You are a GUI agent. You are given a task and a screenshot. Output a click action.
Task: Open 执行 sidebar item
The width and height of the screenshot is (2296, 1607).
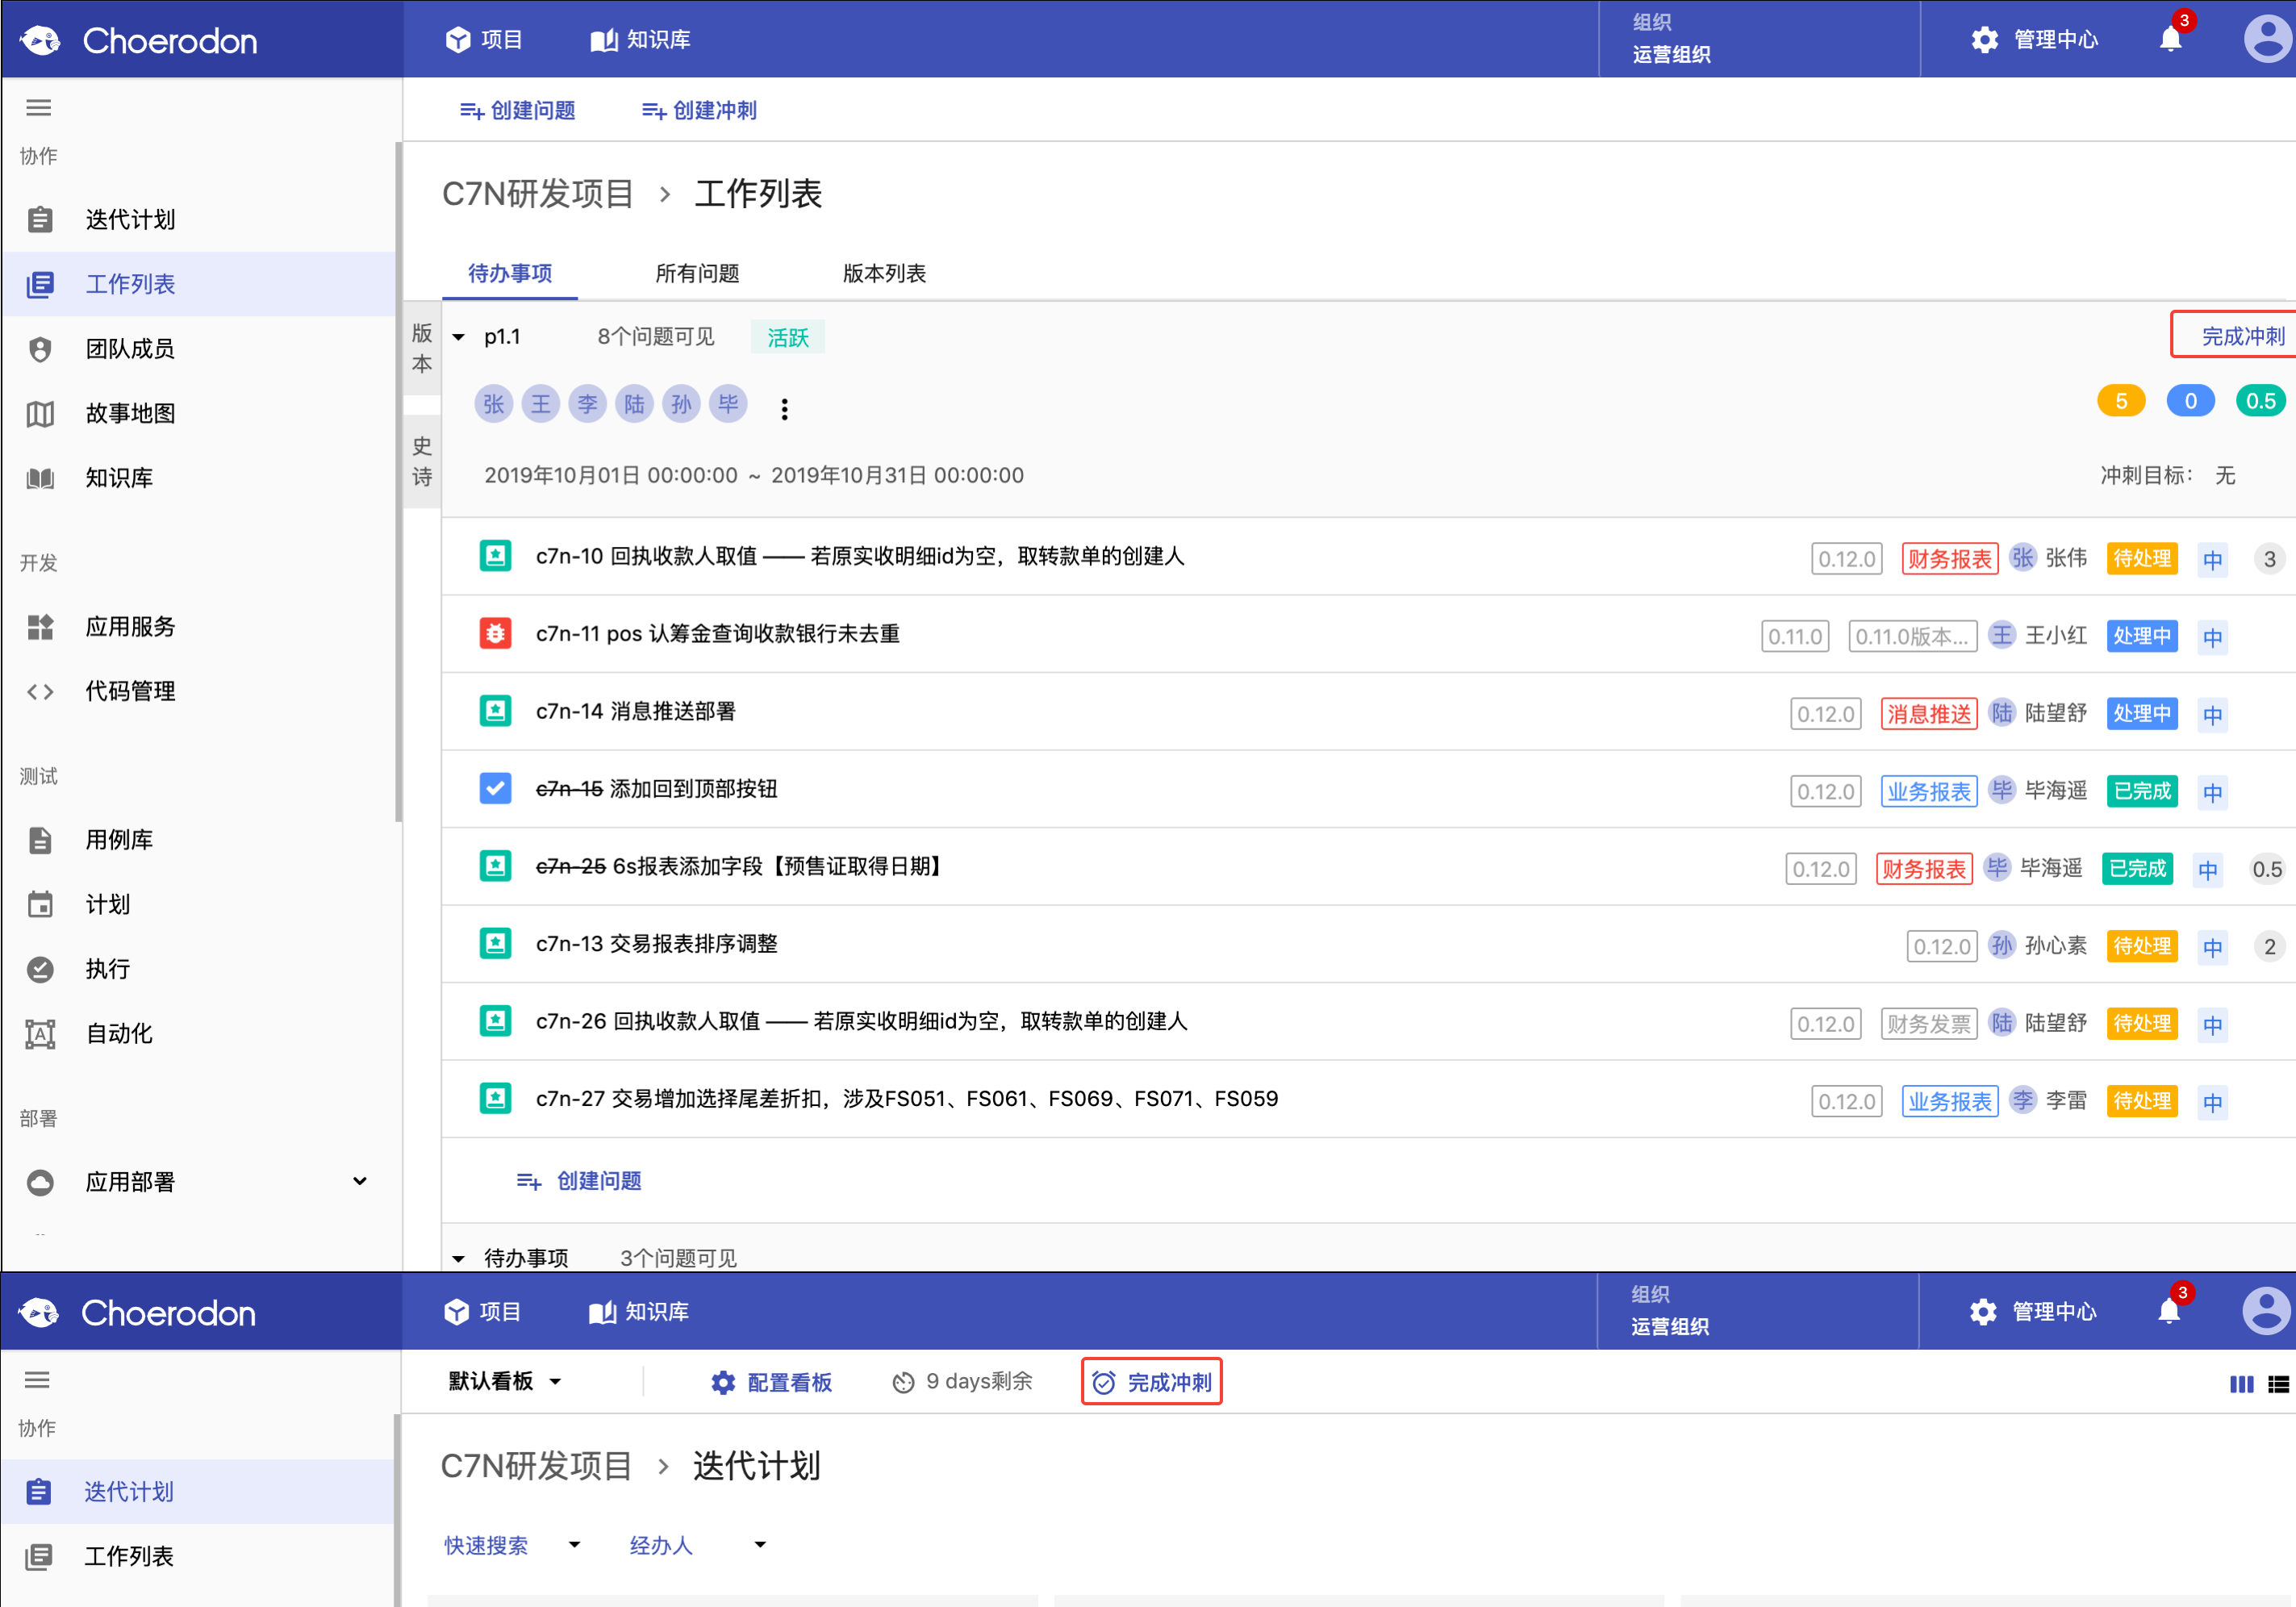tap(200, 969)
